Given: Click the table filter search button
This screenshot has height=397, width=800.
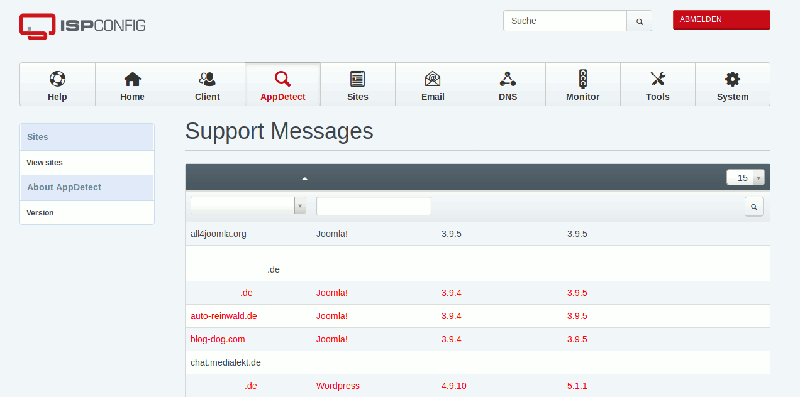Looking at the screenshot, I should [754, 207].
